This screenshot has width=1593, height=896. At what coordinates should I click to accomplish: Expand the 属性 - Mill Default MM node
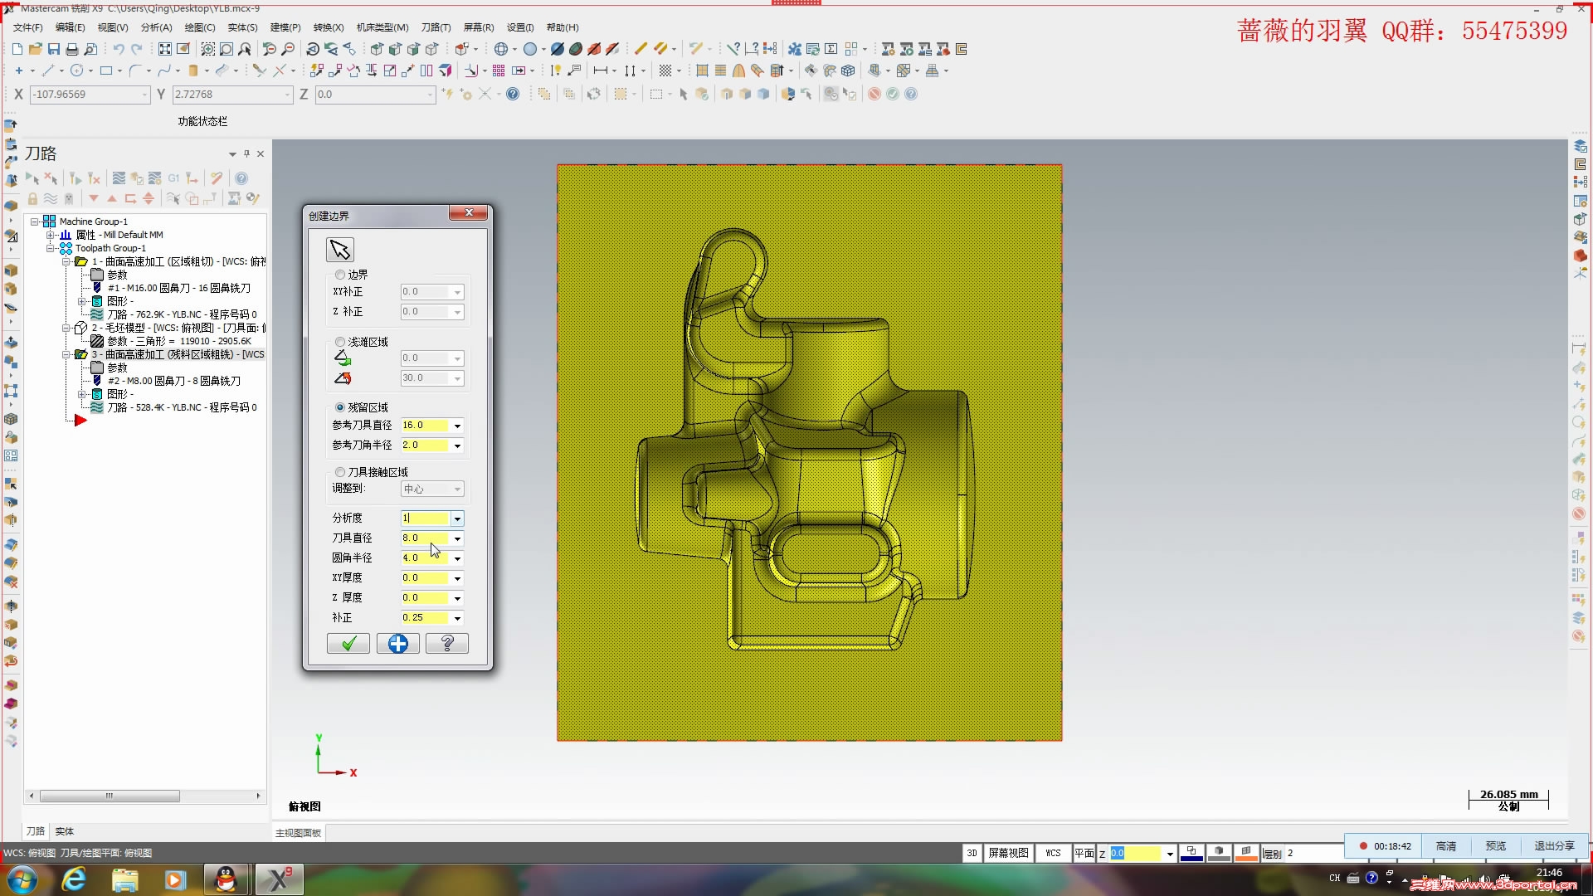[50, 235]
